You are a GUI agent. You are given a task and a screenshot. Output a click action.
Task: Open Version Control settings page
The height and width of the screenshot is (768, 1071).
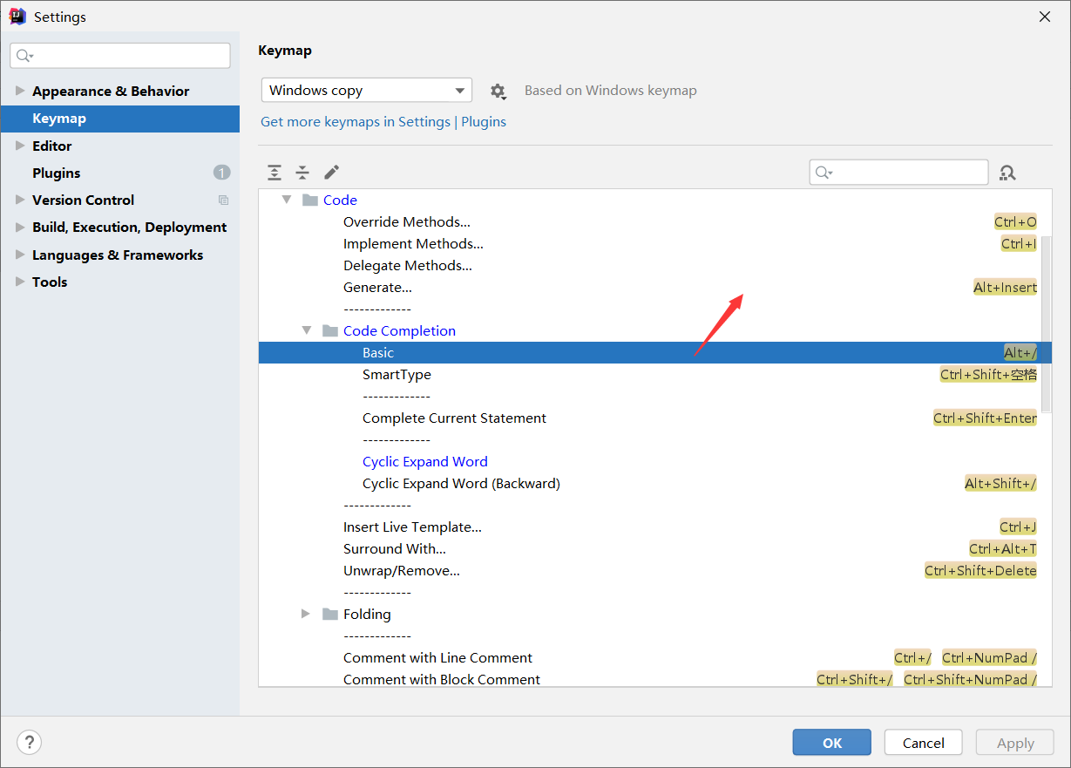(83, 200)
